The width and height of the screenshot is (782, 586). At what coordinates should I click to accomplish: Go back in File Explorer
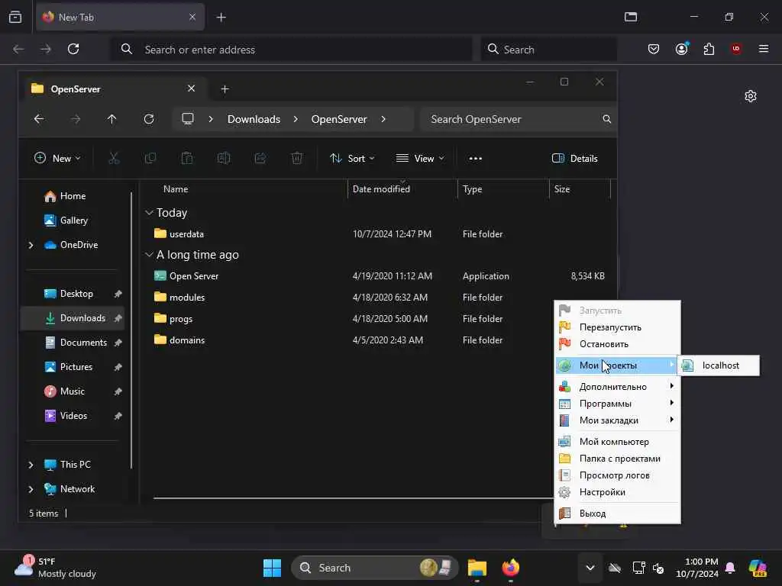[39, 119]
